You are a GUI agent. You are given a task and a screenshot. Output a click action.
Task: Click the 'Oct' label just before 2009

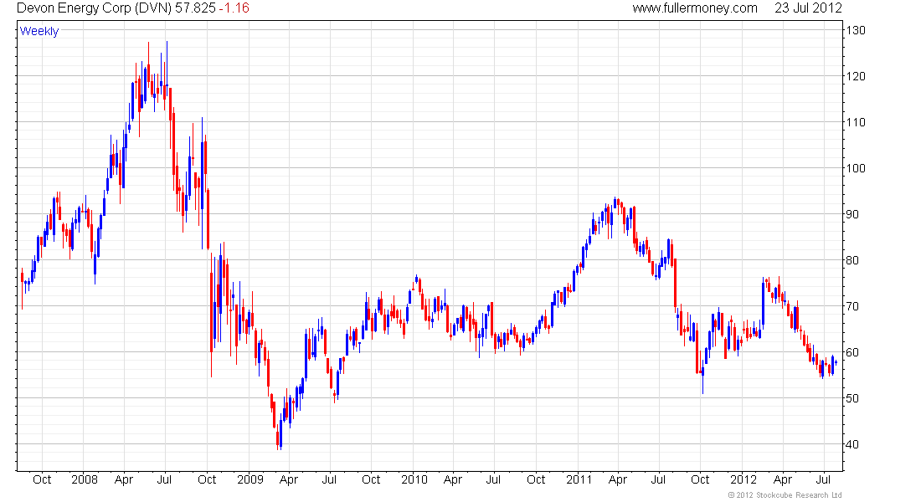pyautogui.click(x=207, y=479)
